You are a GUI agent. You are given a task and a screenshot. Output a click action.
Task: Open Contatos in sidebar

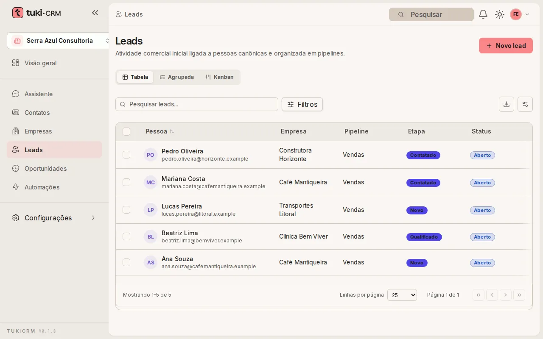54,113
